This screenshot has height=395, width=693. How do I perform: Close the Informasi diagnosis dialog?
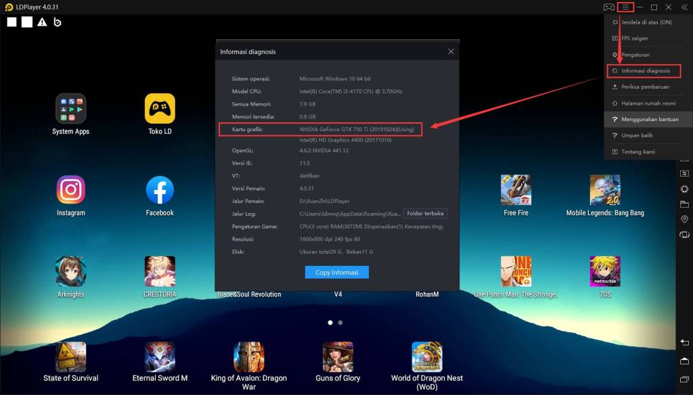tap(451, 51)
